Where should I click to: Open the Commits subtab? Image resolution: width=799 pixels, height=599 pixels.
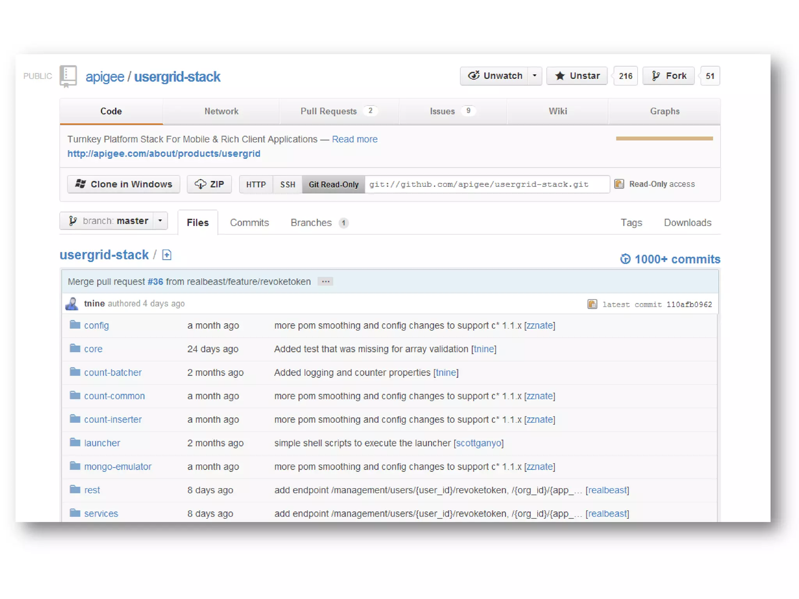[249, 223]
